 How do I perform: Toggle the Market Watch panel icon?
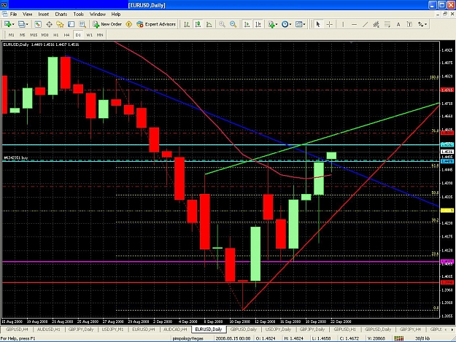coord(38,24)
